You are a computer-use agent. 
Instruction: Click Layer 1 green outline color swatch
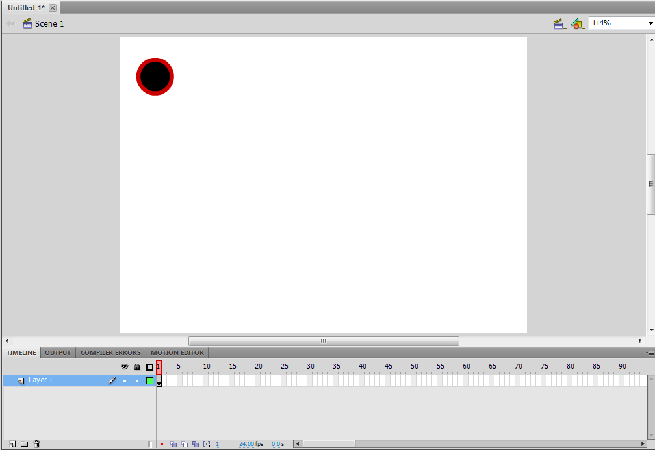[x=149, y=380]
